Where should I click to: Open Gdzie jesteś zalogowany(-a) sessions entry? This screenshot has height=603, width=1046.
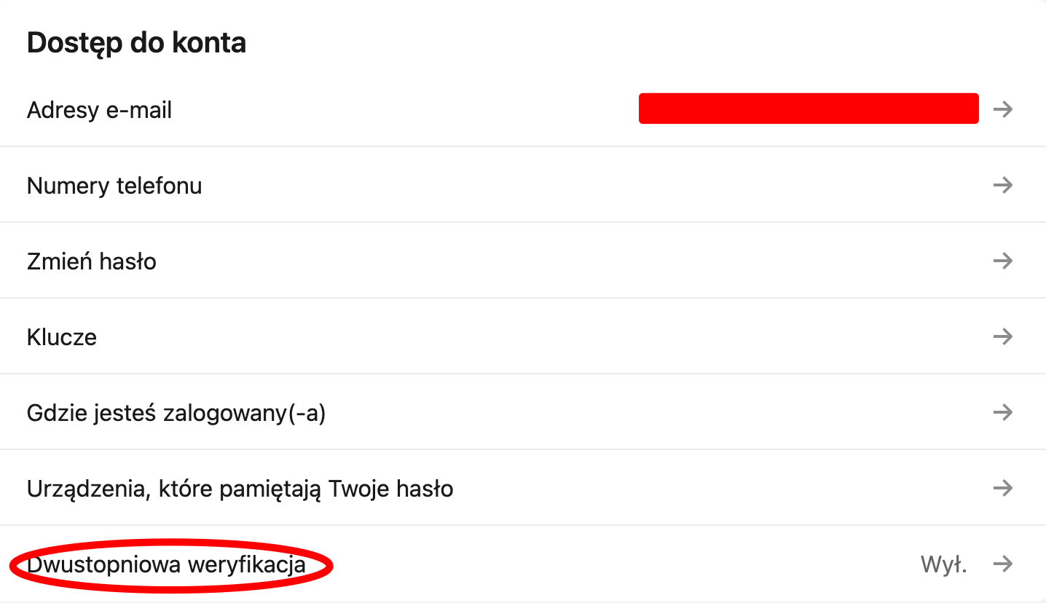(x=176, y=414)
